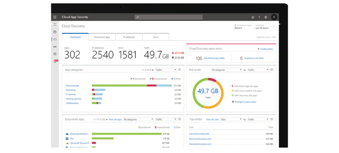339x153 pixels.
Task: Switch to the Users tab
Action: [156, 37]
